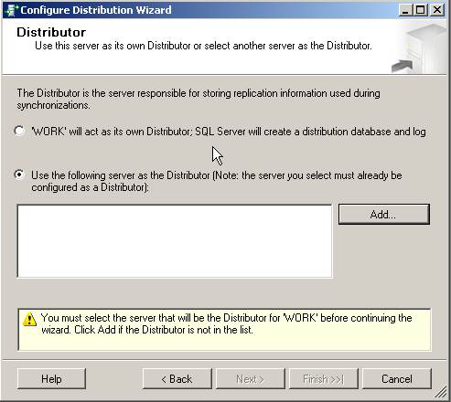The height and width of the screenshot is (402, 451).
Task: Click the Configure Distribution Wizard title text
Action: (96, 10)
